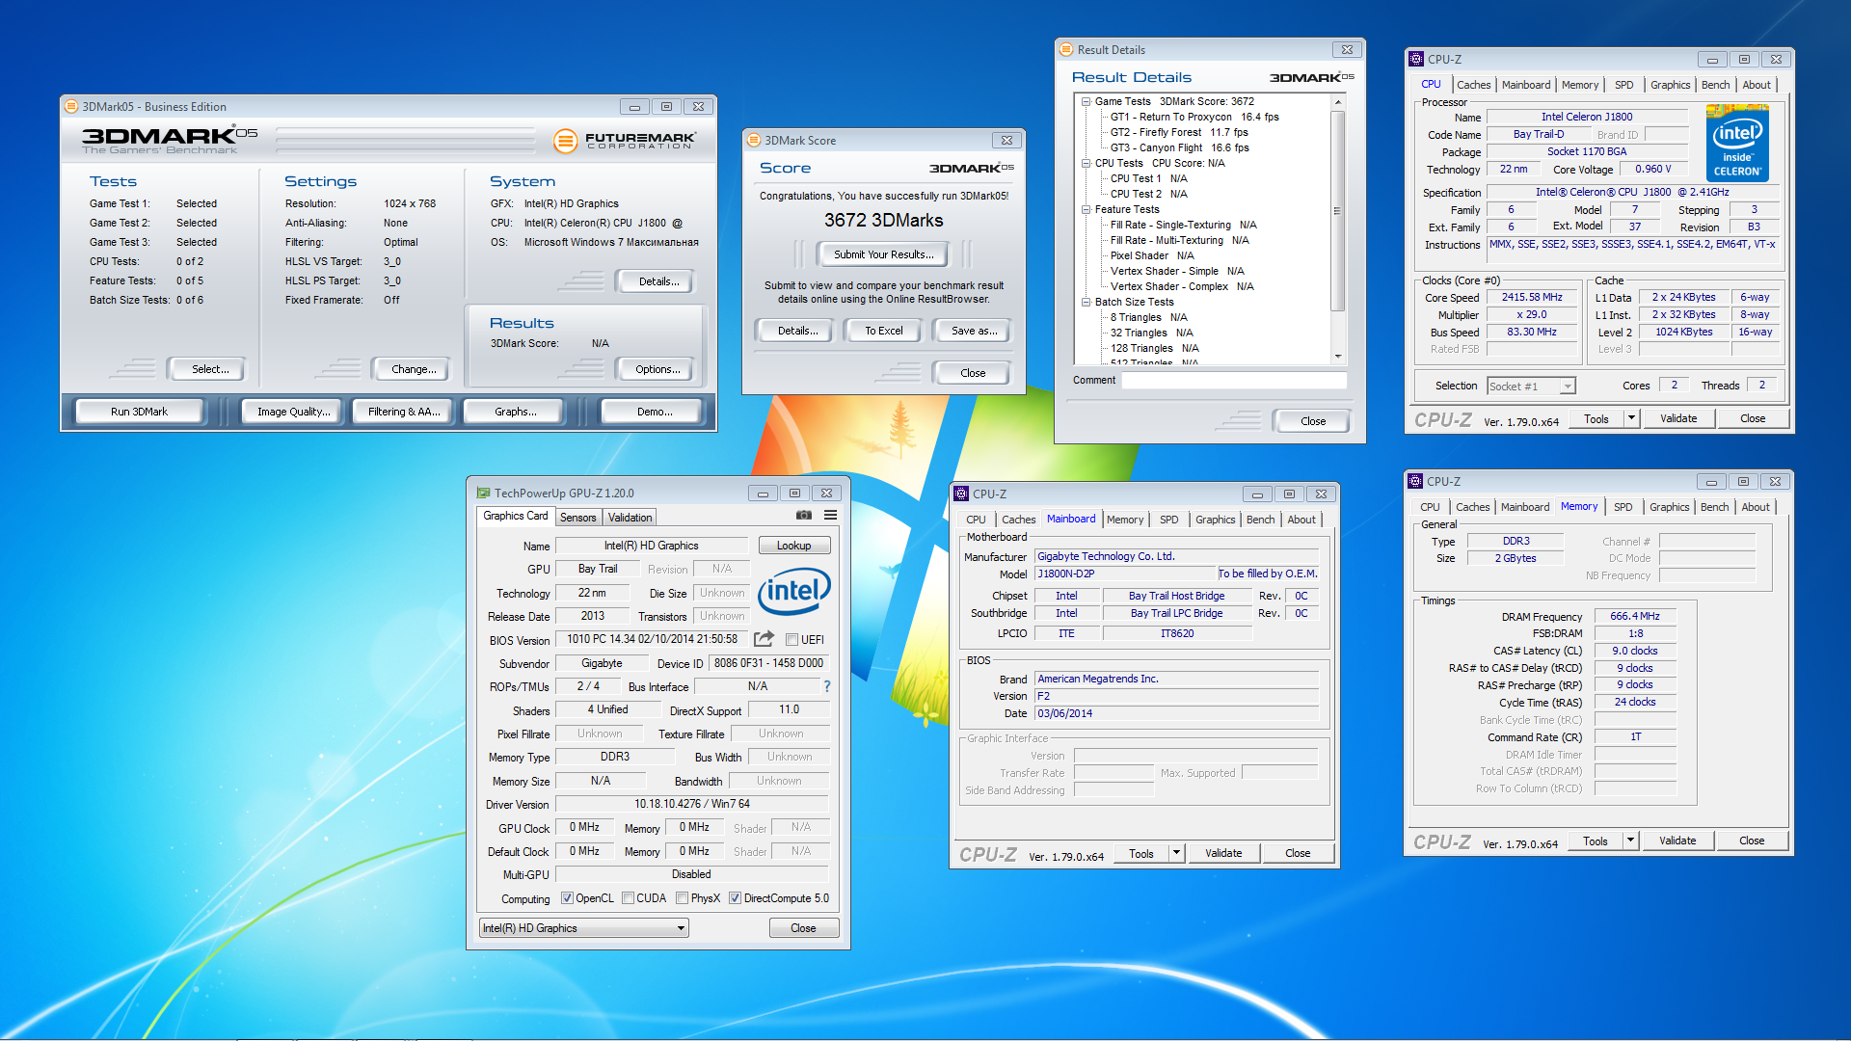Click title icon of CPU-Z Mainboard window
This screenshot has width=1851, height=1041.
pos(961,494)
